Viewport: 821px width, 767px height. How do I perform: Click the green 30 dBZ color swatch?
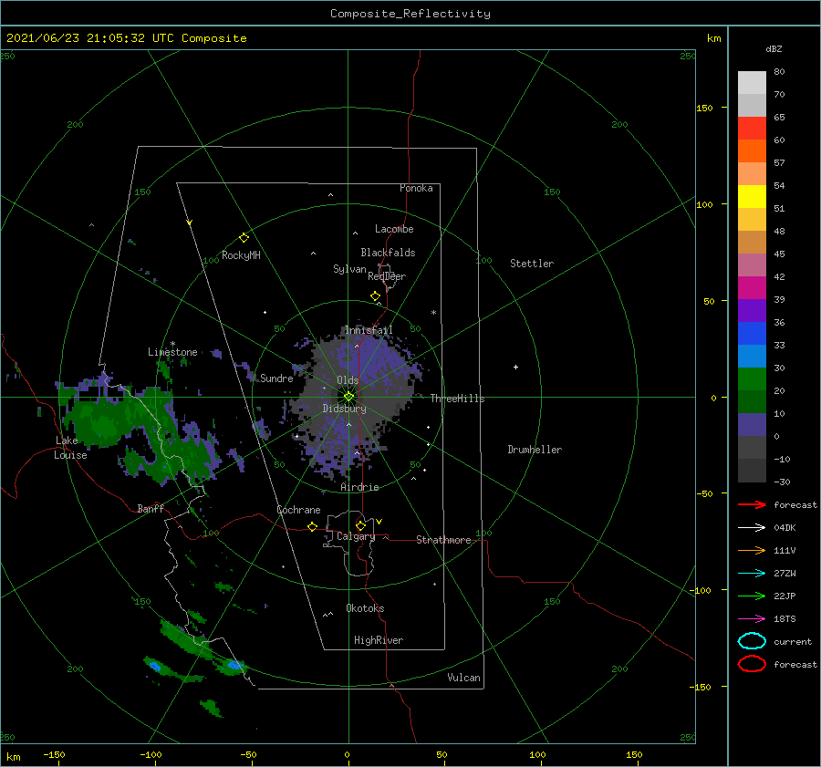click(x=752, y=378)
